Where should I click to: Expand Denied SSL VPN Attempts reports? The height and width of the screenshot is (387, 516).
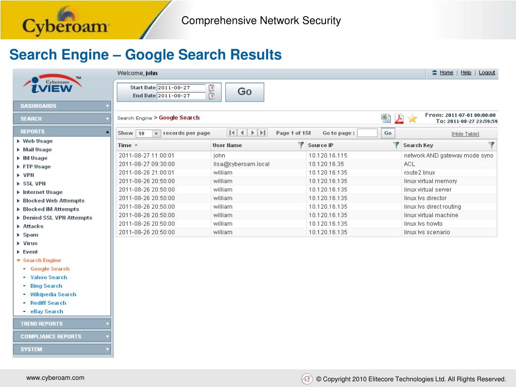(57, 218)
